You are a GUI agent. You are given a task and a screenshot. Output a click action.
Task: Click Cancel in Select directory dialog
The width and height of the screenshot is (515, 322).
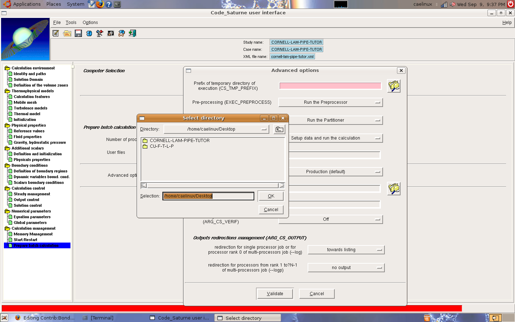click(x=271, y=210)
